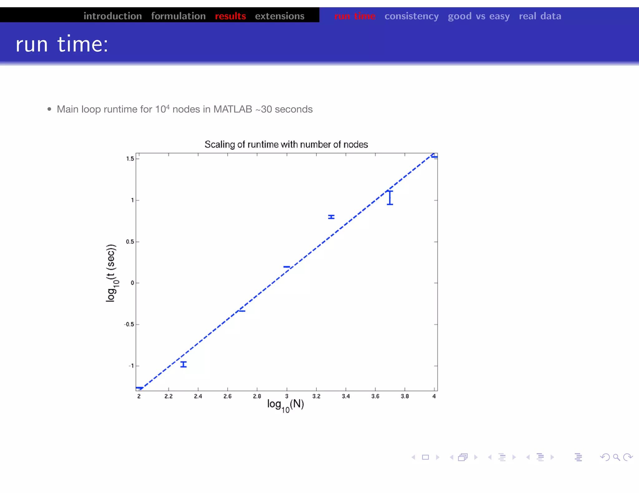Navigate to the real data subsection
The height and width of the screenshot is (493, 639).
click(x=540, y=16)
